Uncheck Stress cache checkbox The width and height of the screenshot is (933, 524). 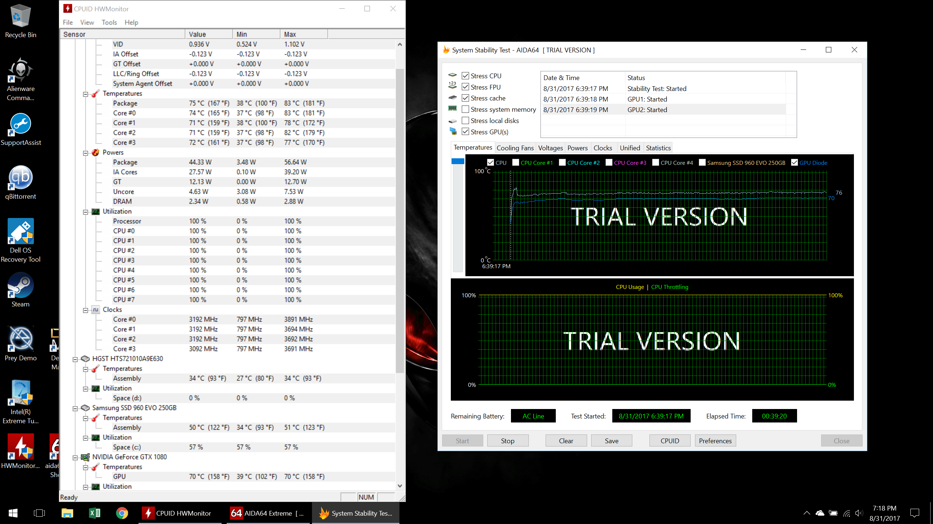point(465,98)
